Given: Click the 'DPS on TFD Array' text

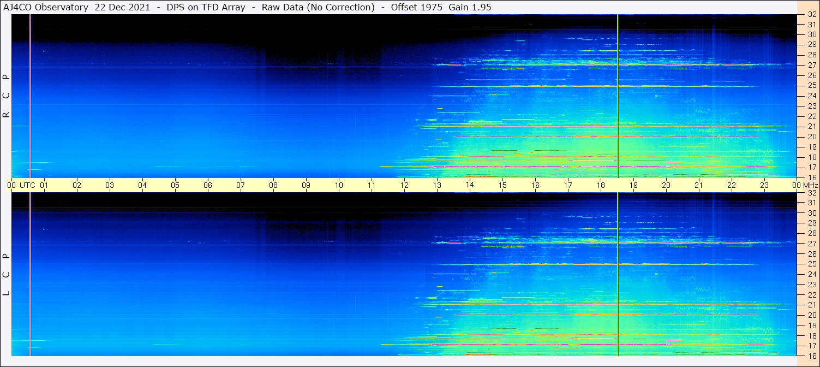Looking at the screenshot, I should click(207, 7).
